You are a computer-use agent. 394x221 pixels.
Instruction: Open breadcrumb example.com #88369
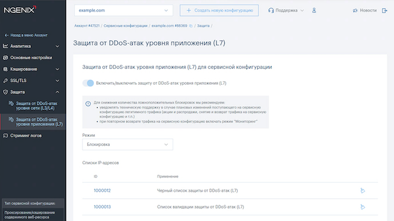(x=169, y=26)
